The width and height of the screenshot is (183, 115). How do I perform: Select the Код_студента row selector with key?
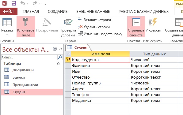point(68,60)
